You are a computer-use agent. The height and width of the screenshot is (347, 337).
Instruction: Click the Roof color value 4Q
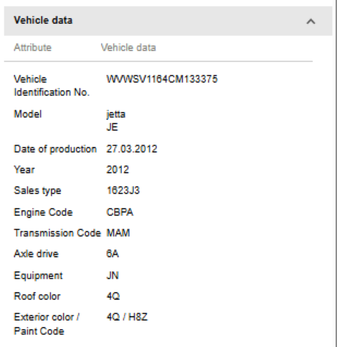click(x=113, y=296)
